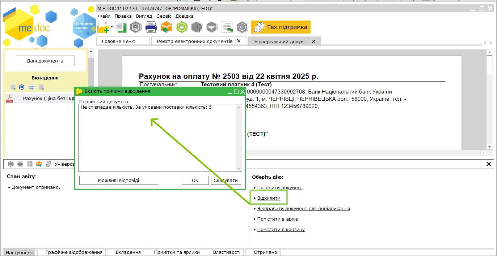Click the tab strip left scroll arrow
The width and height of the screenshot is (497, 256).
point(485,43)
